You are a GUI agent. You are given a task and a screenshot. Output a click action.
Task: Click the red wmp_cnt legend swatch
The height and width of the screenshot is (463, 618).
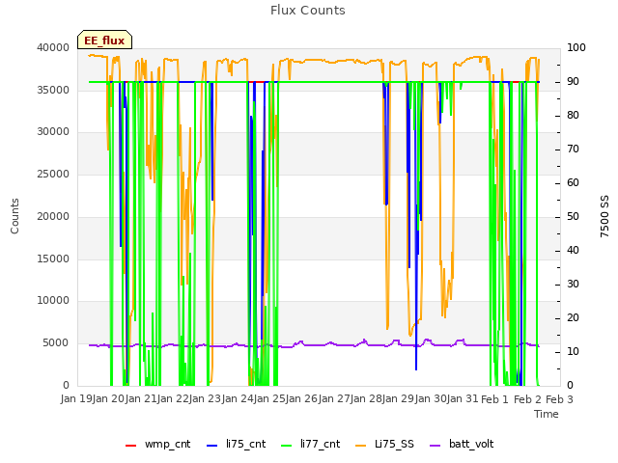coord(131,446)
